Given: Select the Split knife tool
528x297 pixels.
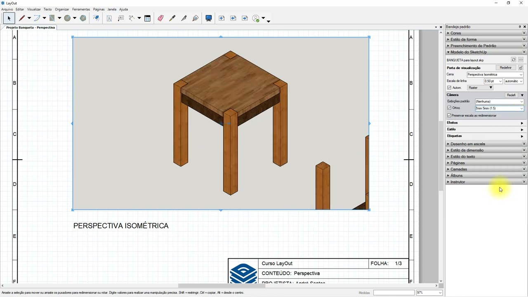Looking at the screenshot, I should point(184,18).
